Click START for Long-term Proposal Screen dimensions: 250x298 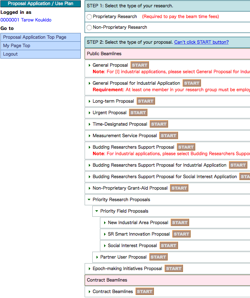[x=145, y=101]
